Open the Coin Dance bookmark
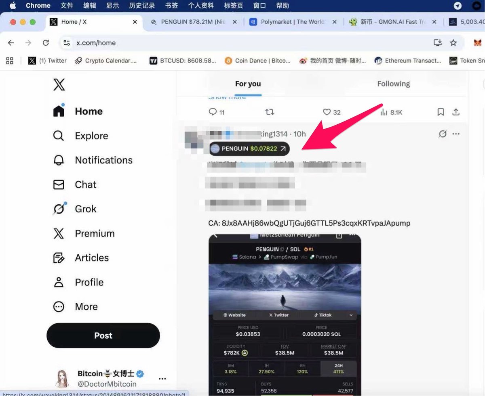The height and width of the screenshot is (396, 485). [257, 61]
